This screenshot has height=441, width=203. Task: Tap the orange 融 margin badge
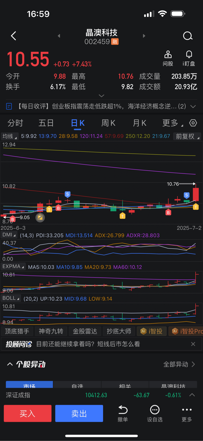[x=115, y=42]
